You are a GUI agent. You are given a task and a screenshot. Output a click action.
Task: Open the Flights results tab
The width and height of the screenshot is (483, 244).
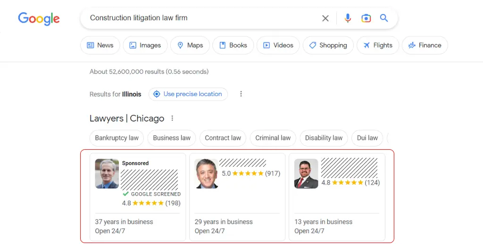point(378,45)
